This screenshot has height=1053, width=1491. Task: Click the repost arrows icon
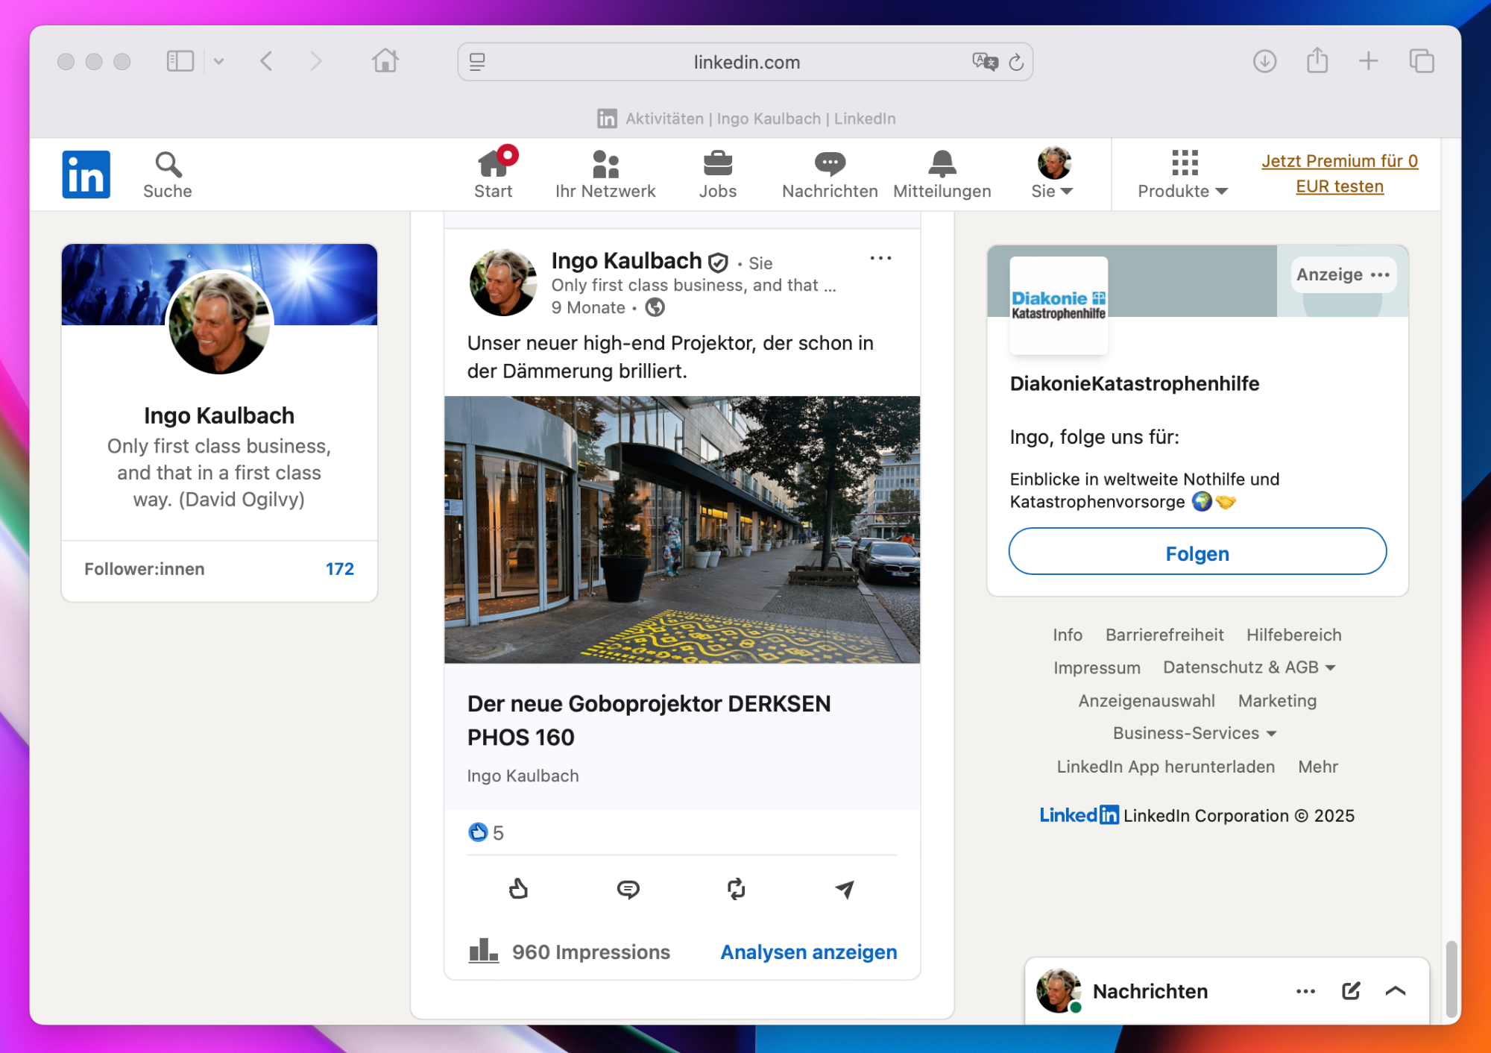click(x=736, y=888)
